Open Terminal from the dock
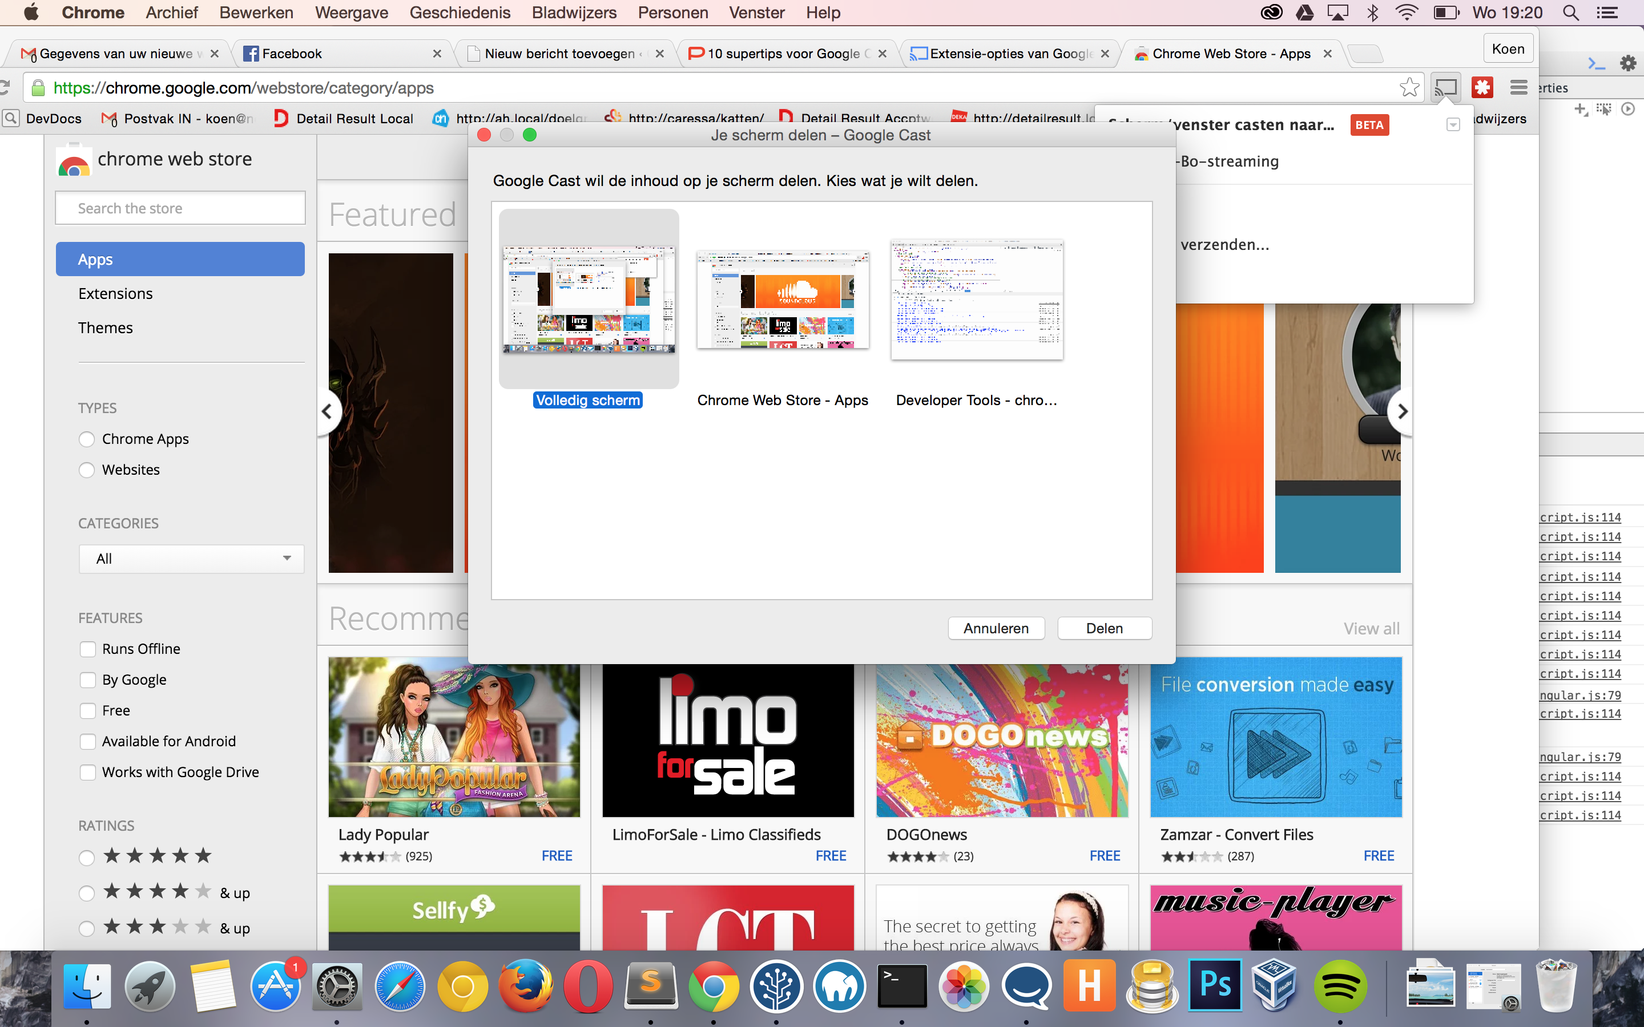1644x1027 pixels. (901, 986)
